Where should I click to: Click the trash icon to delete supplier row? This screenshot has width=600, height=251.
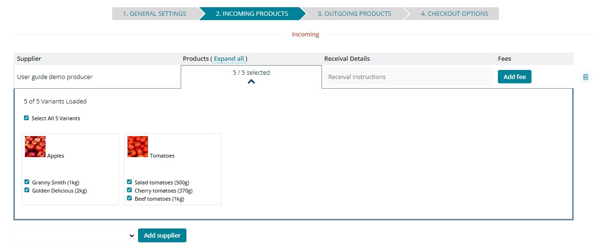coord(585,77)
